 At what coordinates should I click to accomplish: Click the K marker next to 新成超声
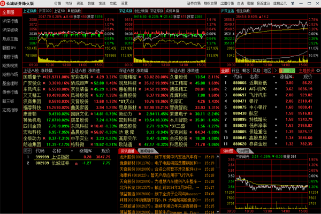tap(92, 83)
